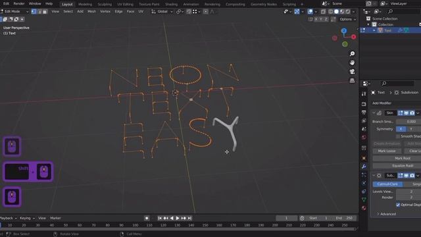Jump to the timeline start frame

(x=160, y=218)
